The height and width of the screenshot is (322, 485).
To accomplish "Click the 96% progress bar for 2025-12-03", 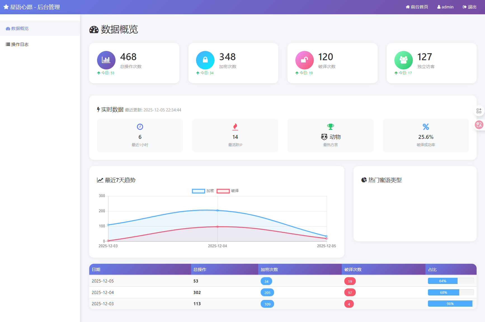I will (x=450, y=304).
